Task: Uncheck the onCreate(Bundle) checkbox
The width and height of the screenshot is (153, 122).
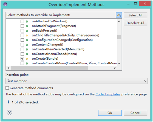Action: click(22, 59)
